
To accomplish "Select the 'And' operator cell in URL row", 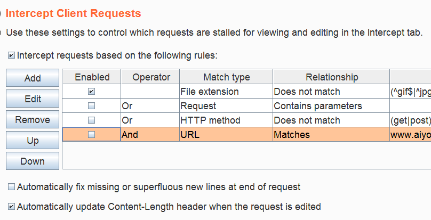I will [x=150, y=134].
